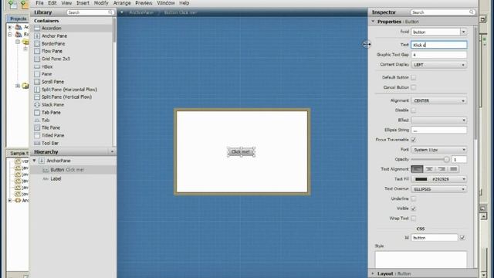Screen dimensions: 494x278
Task: Uncheck the Visible checkbox
Action: [x=414, y=208]
